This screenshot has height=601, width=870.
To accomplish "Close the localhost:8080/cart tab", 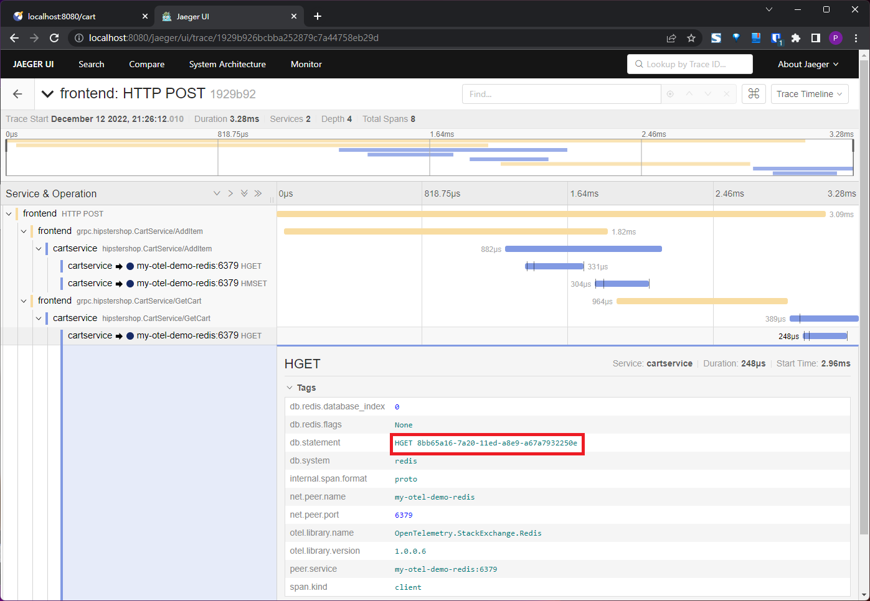I will (144, 16).
